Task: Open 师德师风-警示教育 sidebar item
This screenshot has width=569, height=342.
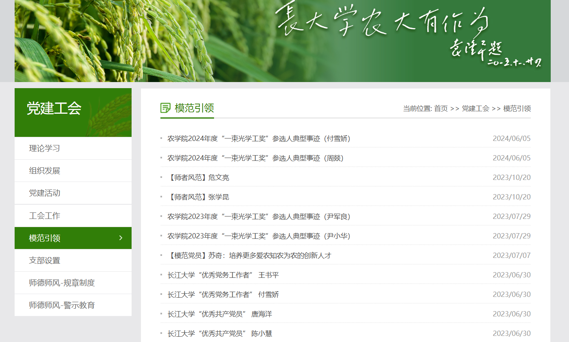Action: pos(62,305)
